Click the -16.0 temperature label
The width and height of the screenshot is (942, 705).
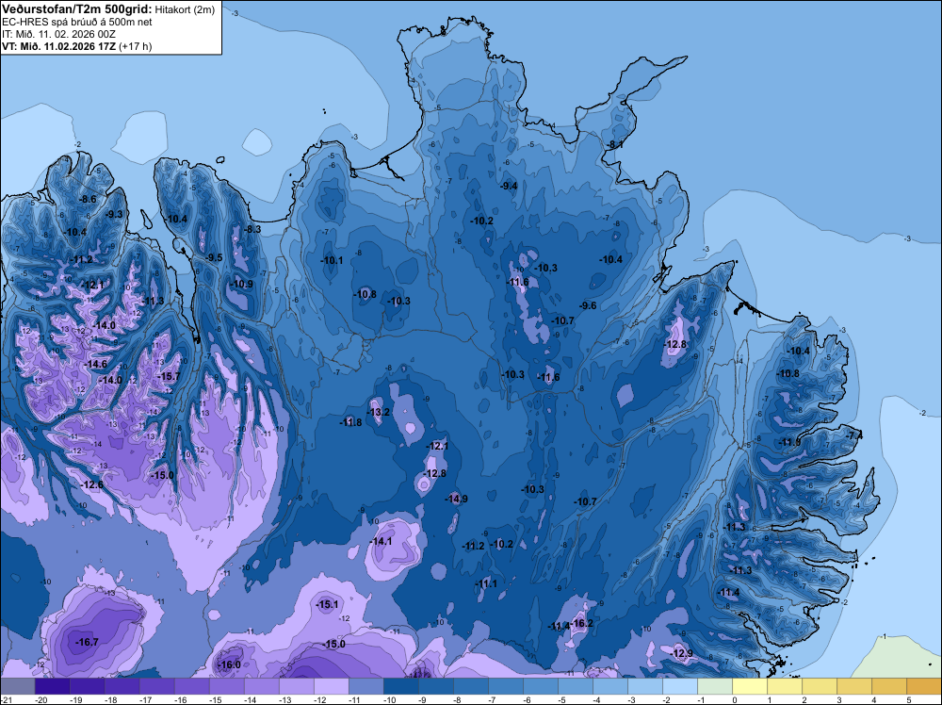pyautogui.click(x=229, y=664)
